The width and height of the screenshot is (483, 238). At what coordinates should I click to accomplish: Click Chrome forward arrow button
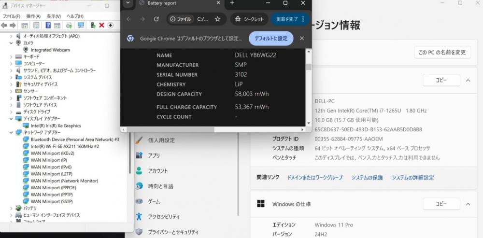[142, 19]
